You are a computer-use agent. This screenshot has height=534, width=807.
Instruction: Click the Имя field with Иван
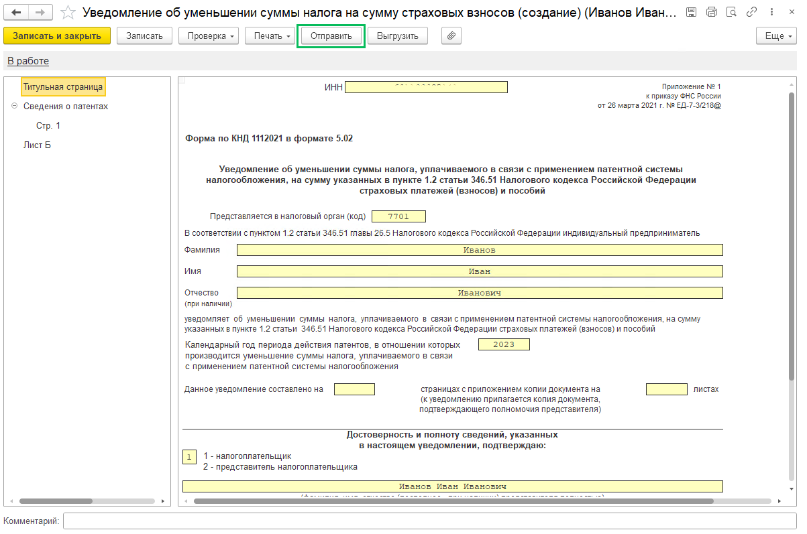pyautogui.click(x=480, y=271)
